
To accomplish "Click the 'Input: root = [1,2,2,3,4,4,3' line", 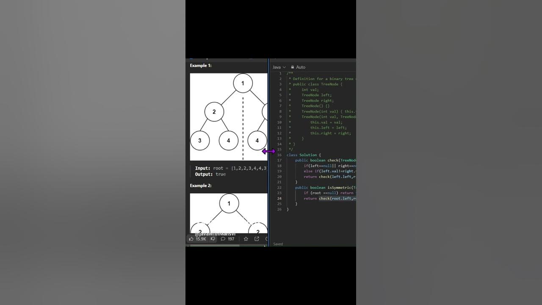I will click(x=231, y=168).
